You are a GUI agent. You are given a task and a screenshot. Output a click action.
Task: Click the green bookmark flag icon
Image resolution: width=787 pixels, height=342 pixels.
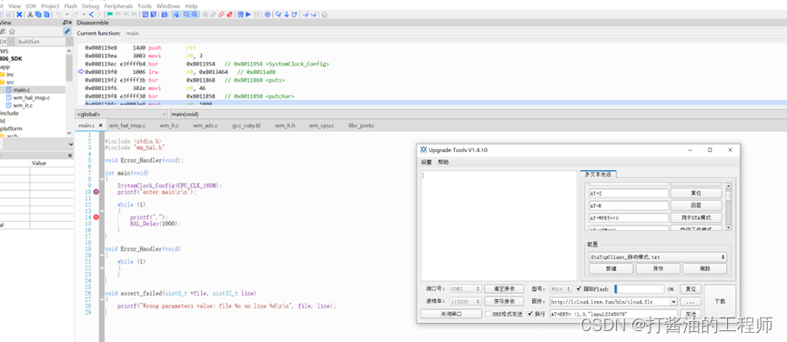[109, 15]
